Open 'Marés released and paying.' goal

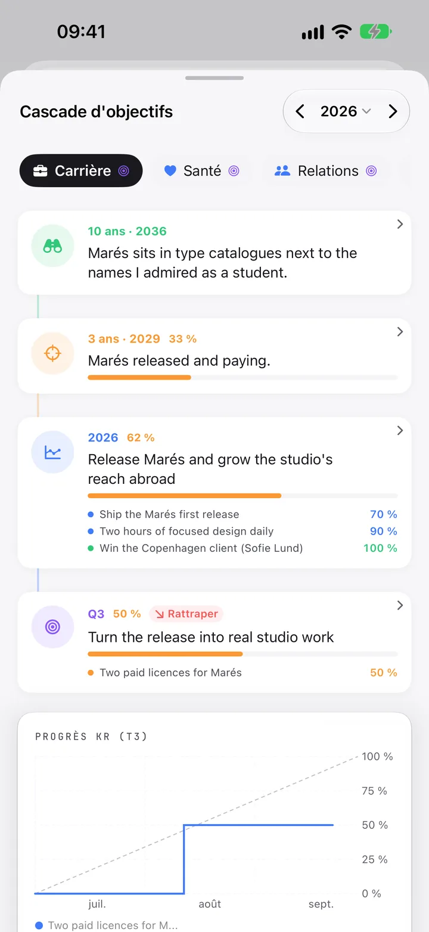pyautogui.click(x=179, y=361)
